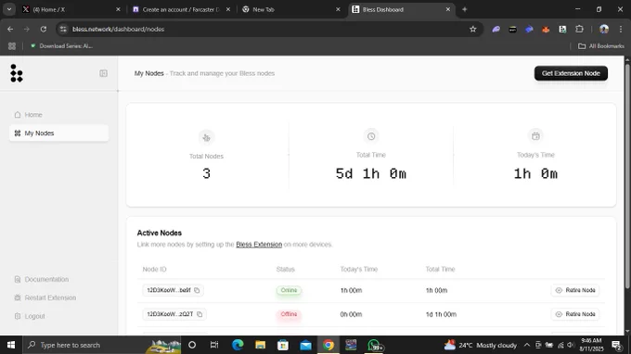Click the Today's Time column header
Image resolution: width=631 pixels, height=354 pixels.
[x=359, y=270]
